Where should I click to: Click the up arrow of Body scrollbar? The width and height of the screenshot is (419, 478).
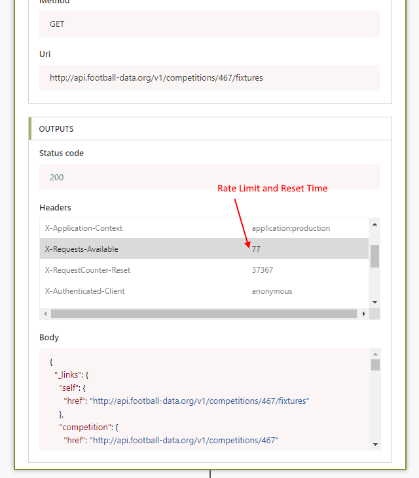point(375,354)
